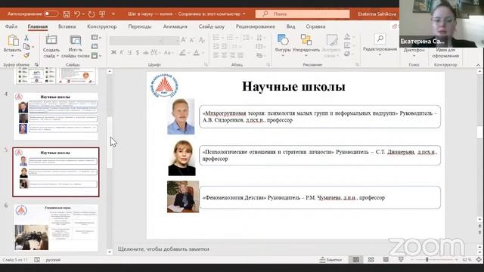This screenshot has width=484, height=272.
Task: Click the Undo arrow icon
Action: point(77,14)
